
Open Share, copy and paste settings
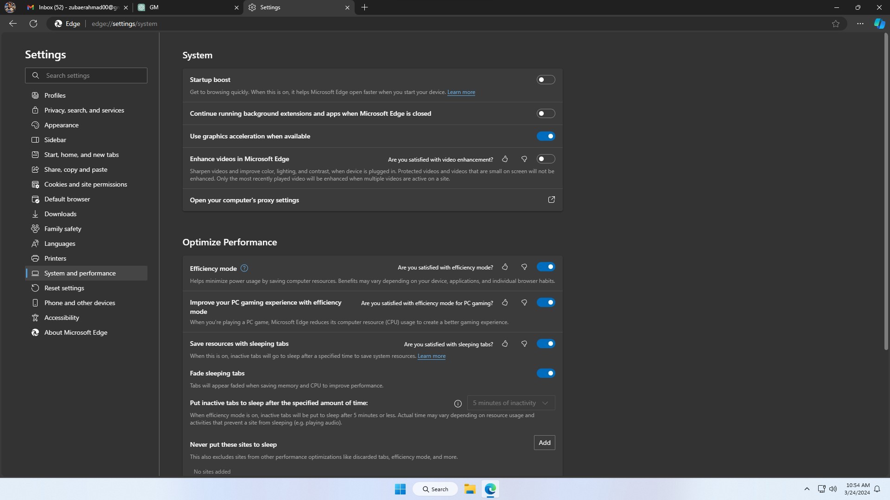click(86, 169)
